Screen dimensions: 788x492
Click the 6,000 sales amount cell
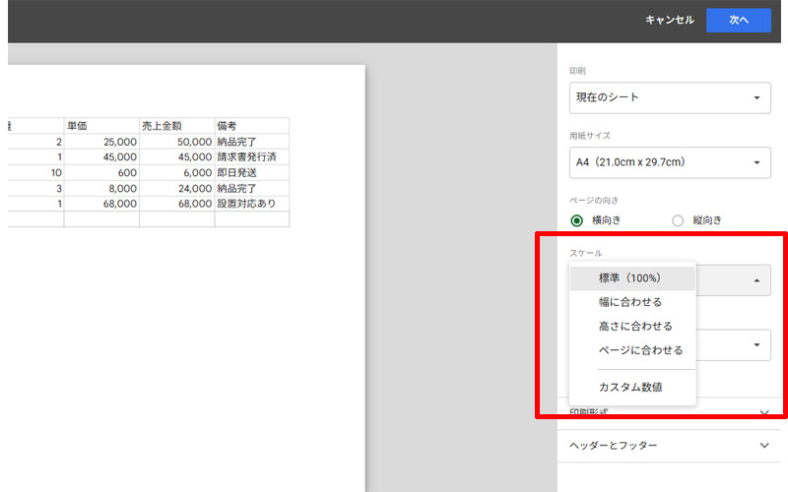pos(177,173)
